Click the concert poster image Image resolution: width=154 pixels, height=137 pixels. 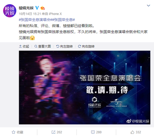(85, 87)
